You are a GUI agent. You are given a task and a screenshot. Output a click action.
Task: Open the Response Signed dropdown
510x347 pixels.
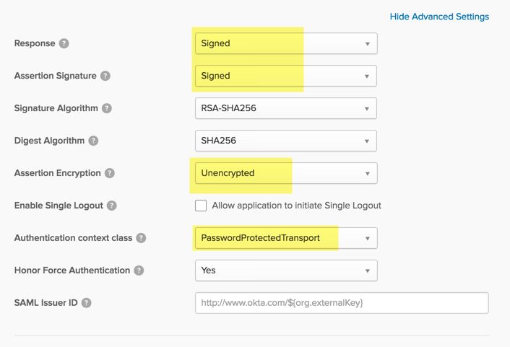(285, 43)
